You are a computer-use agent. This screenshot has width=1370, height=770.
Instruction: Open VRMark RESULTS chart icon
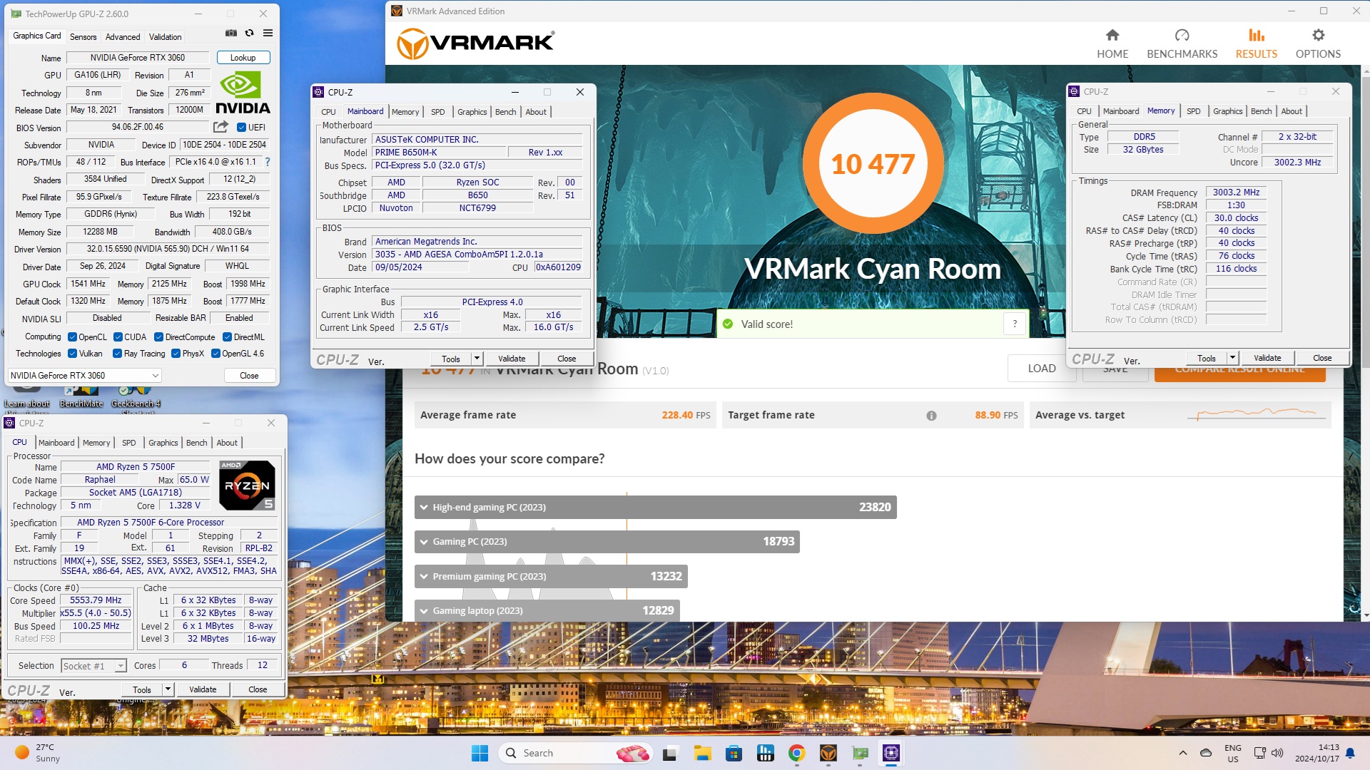pyautogui.click(x=1256, y=35)
